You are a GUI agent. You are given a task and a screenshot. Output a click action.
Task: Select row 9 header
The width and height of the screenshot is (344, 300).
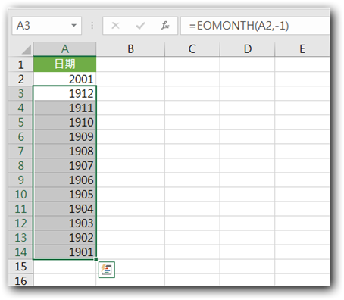pyautogui.click(x=20, y=180)
